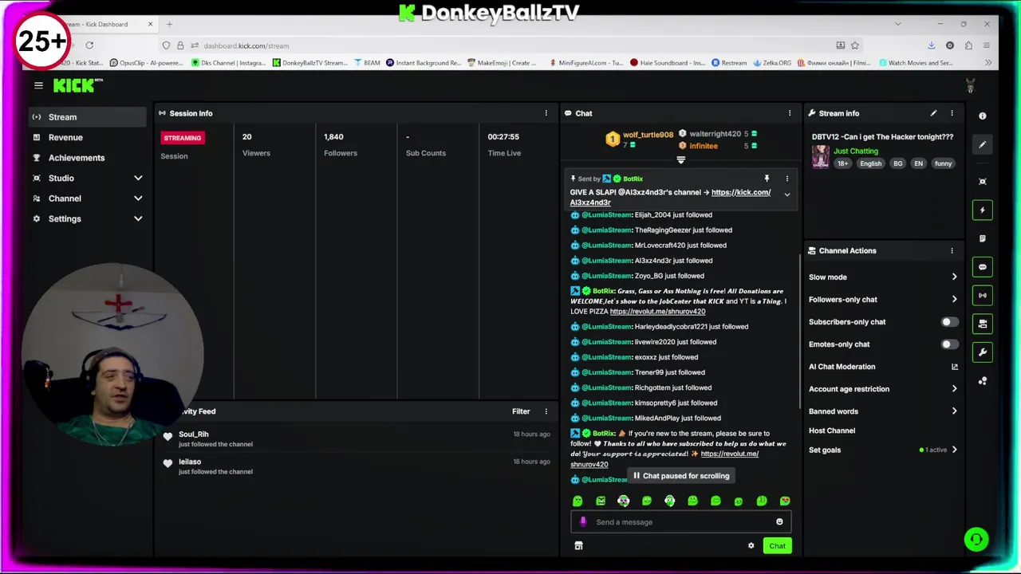The width and height of the screenshot is (1021, 574).
Task: Click the three-dots cluster icon in right sidebar
Action: pyautogui.click(x=983, y=381)
